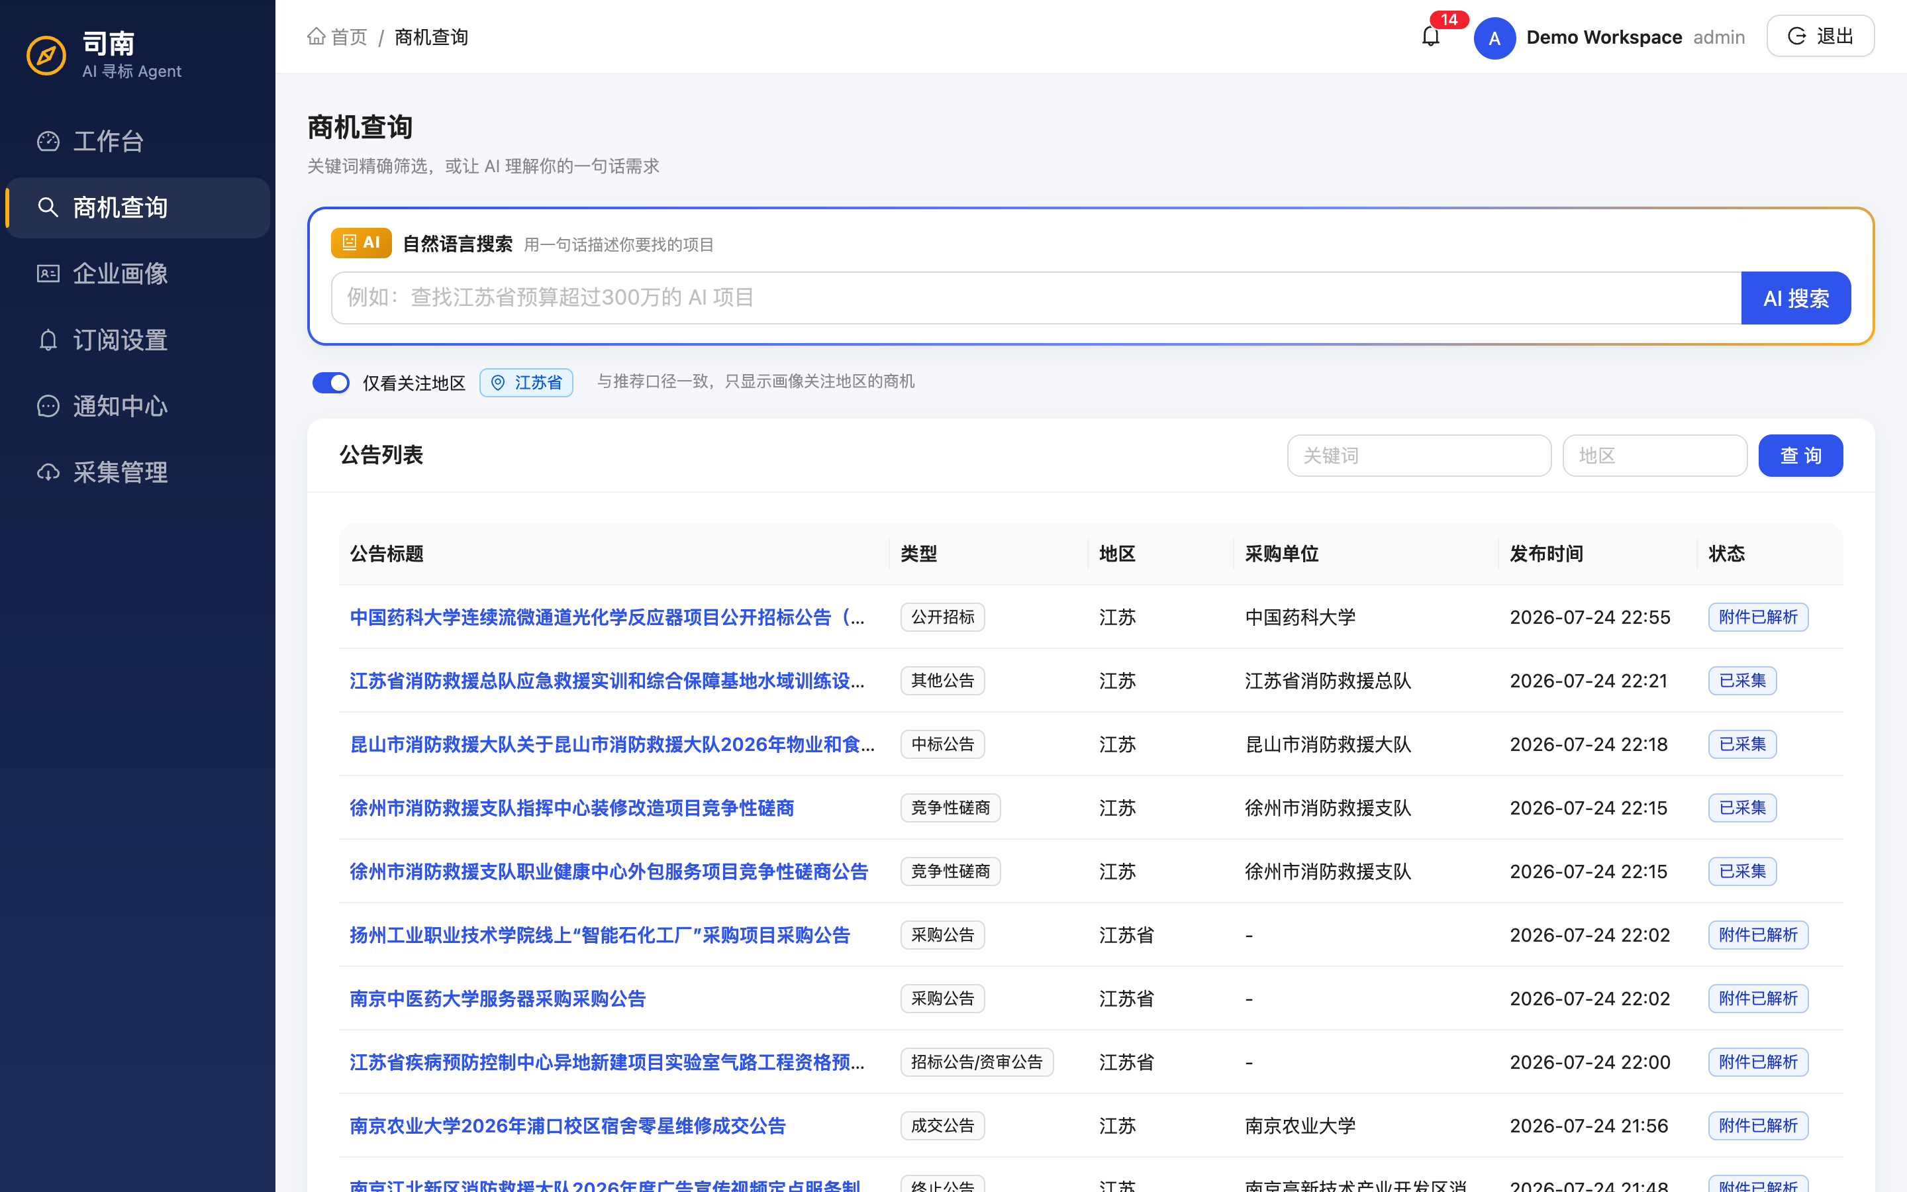This screenshot has width=1907, height=1192.
Task: Click the blue user avatar A
Action: pyautogui.click(x=1494, y=38)
